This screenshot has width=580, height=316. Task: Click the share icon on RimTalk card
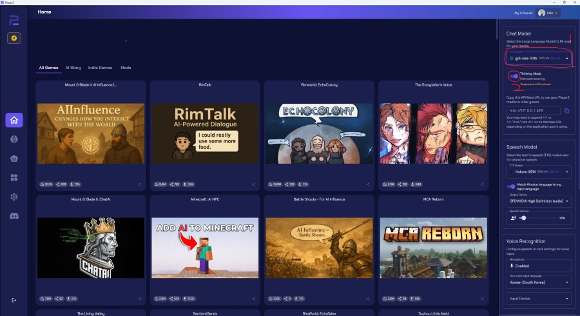click(x=253, y=184)
